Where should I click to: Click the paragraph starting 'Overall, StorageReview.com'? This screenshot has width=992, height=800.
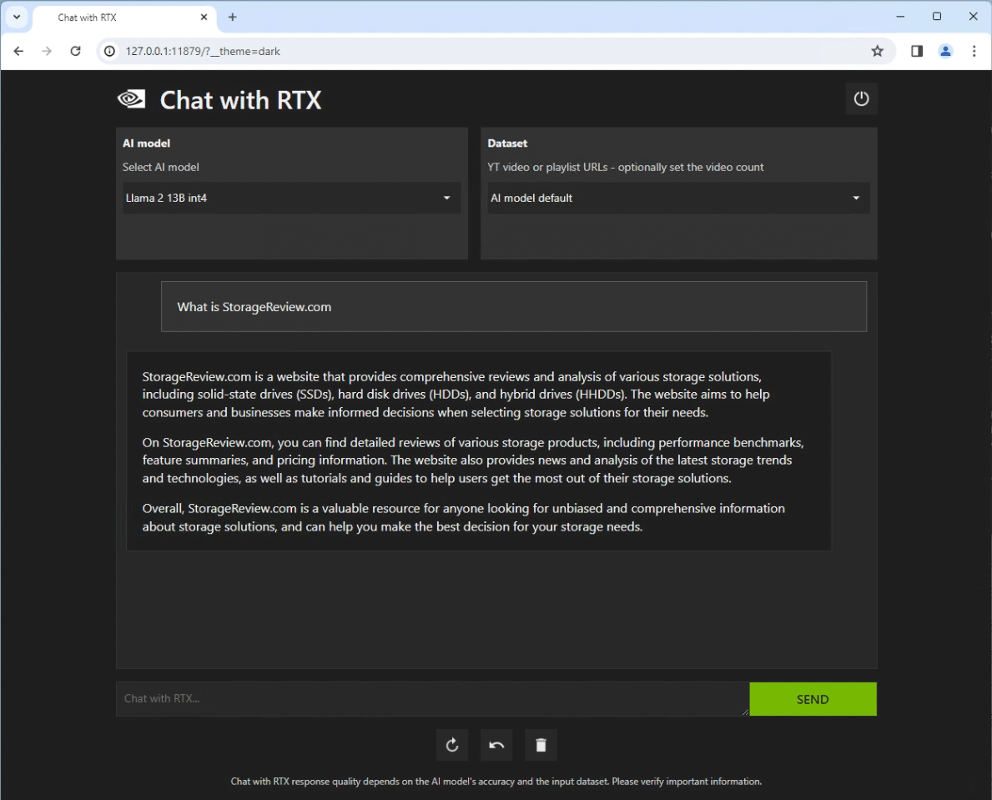[464, 517]
